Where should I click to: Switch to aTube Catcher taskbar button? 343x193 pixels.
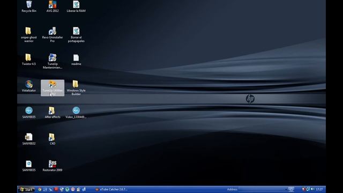(111, 189)
